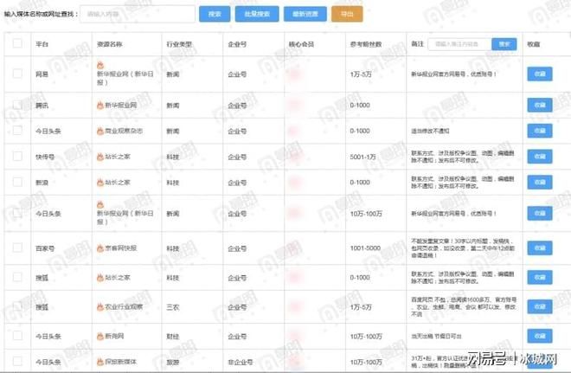Toggle the select-all checkbox in table header

17,43
